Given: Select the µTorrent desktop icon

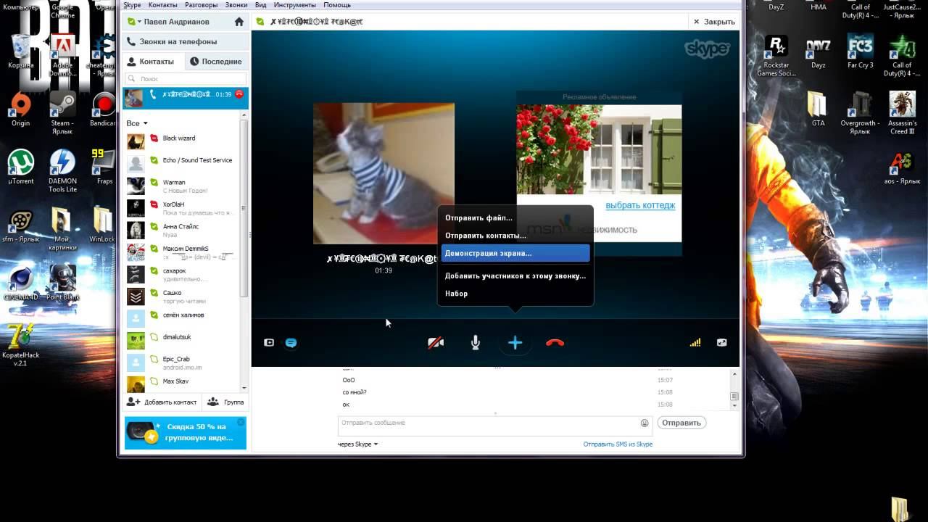Looking at the screenshot, I should point(21,167).
